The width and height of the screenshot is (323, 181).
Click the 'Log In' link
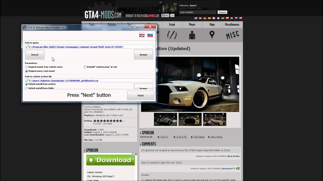(x=182, y=8)
